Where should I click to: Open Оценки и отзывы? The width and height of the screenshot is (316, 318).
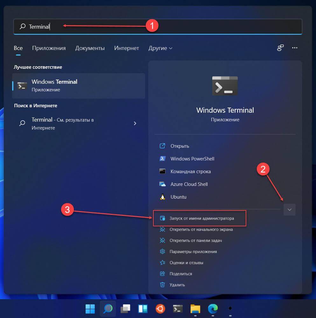click(186, 263)
